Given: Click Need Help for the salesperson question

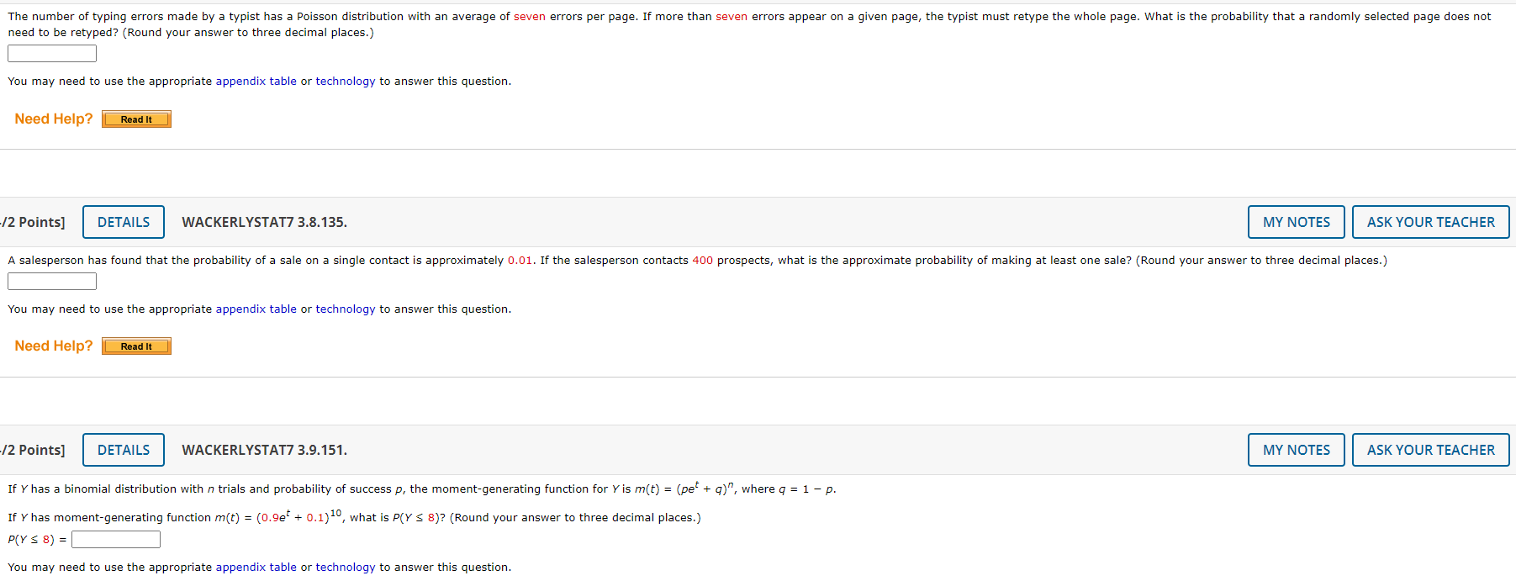Looking at the screenshot, I should (53, 346).
